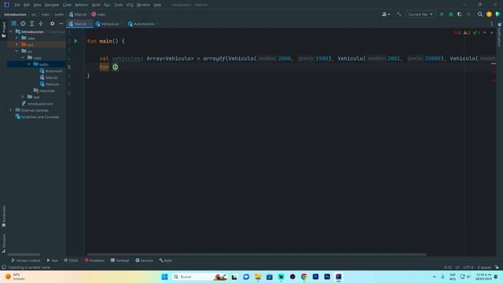The image size is (503, 283).
Task: Collapse the src folder
Action: click(17, 51)
